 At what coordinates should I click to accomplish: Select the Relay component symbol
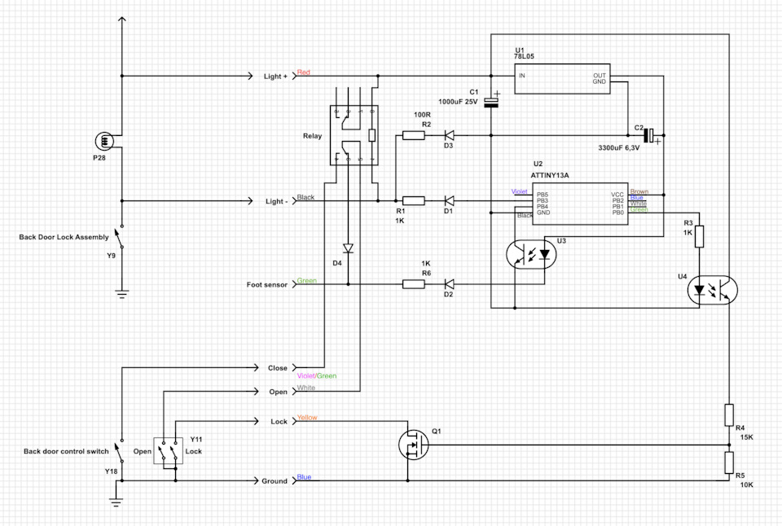point(354,135)
